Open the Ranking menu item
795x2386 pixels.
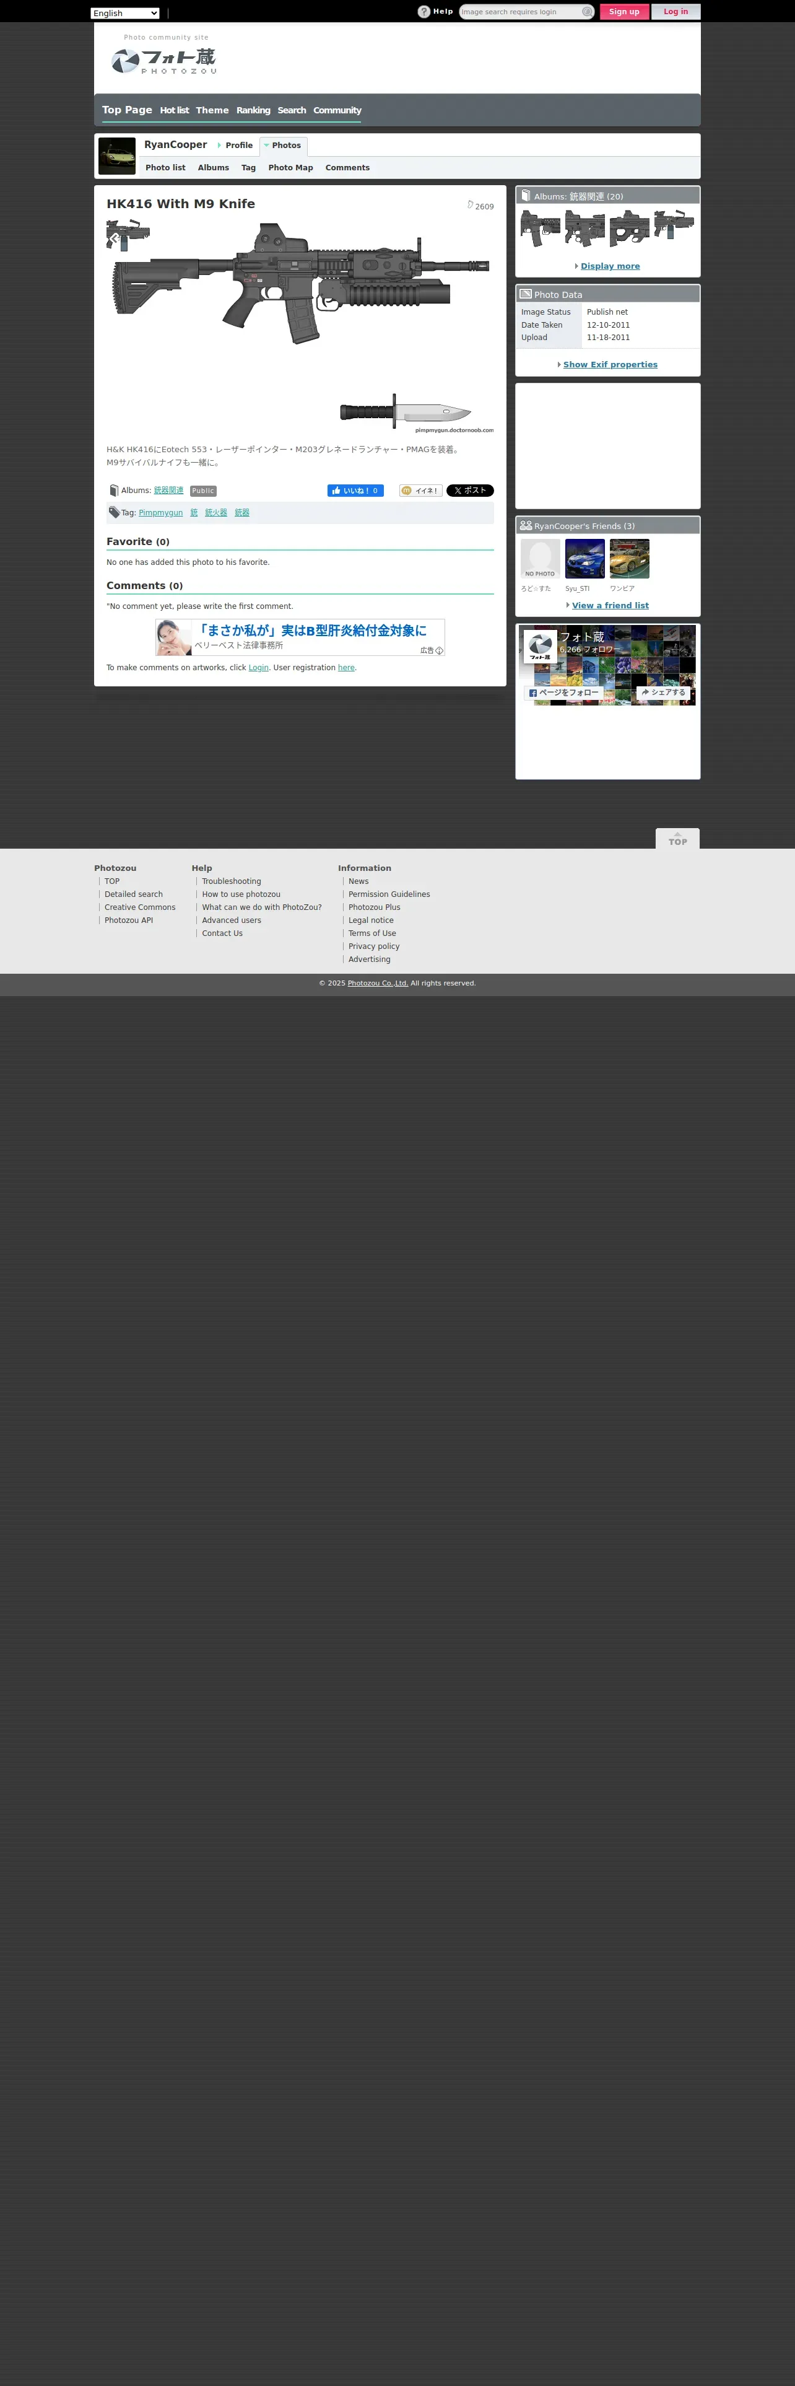pos(253,110)
